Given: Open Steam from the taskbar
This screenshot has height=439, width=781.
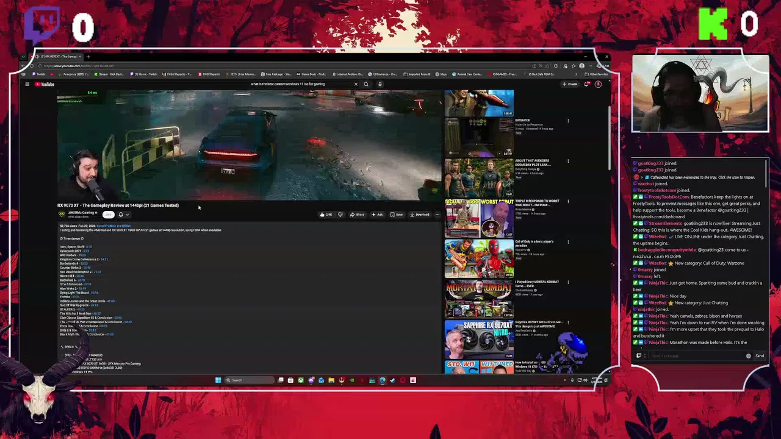Looking at the screenshot, I should [x=392, y=380].
